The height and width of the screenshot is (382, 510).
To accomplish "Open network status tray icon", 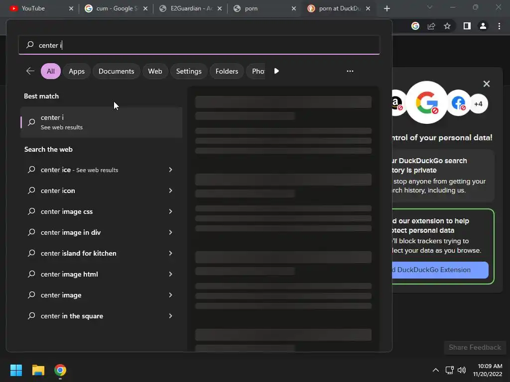I will (450, 370).
